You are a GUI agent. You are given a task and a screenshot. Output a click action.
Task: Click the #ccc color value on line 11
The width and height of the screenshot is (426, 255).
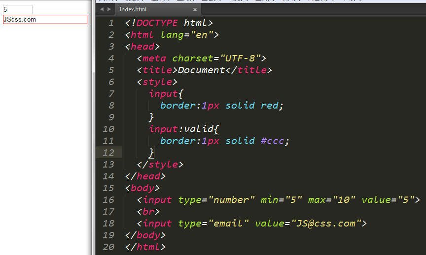point(272,141)
